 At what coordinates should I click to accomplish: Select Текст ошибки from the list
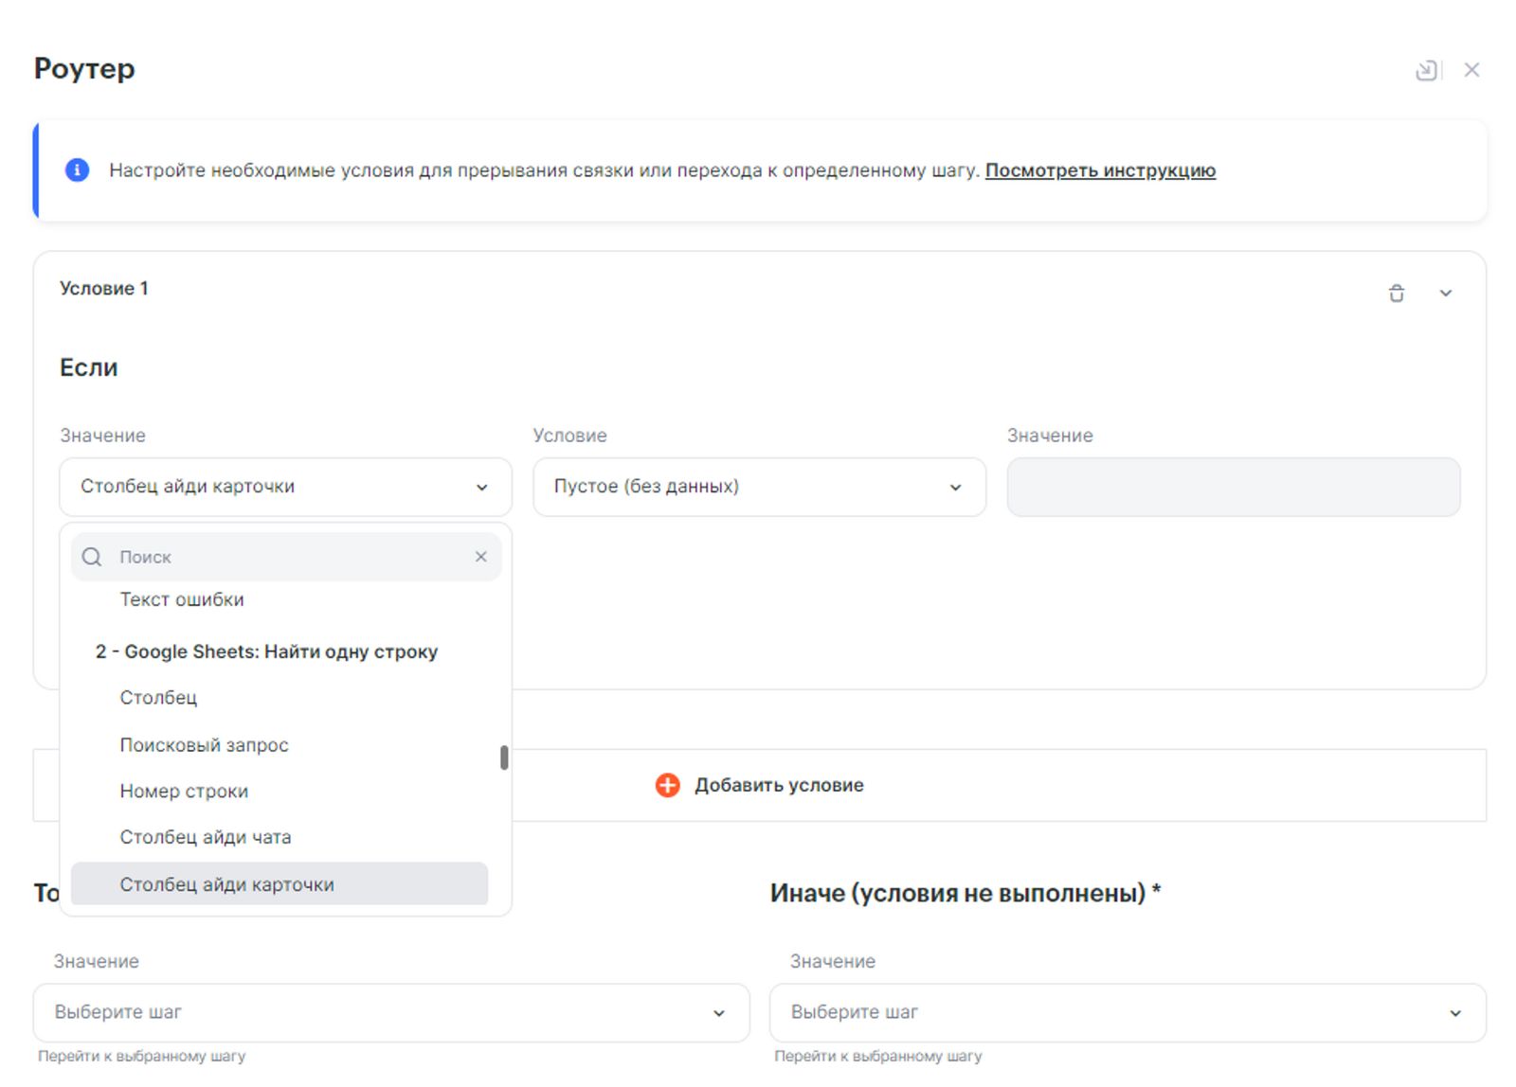click(182, 599)
